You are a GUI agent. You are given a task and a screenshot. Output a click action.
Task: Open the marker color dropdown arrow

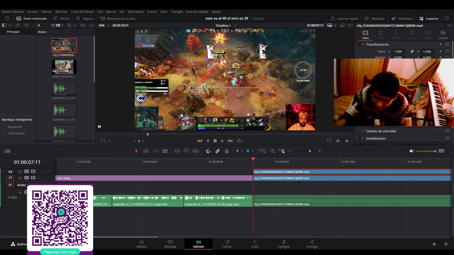253,151
